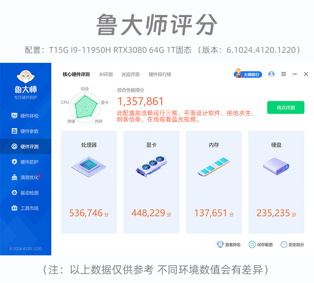Click the graphics card illustration
The height and width of the screenshot is (283, 314).
point(151,167)
